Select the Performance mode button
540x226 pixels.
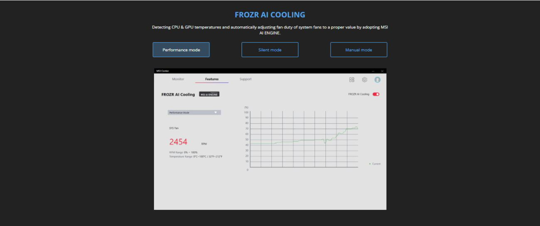(181, 50)
